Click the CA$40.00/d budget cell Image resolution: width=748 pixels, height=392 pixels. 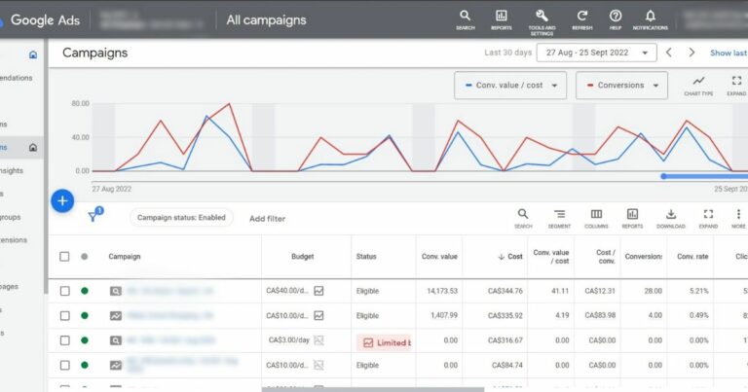(287, 291)
